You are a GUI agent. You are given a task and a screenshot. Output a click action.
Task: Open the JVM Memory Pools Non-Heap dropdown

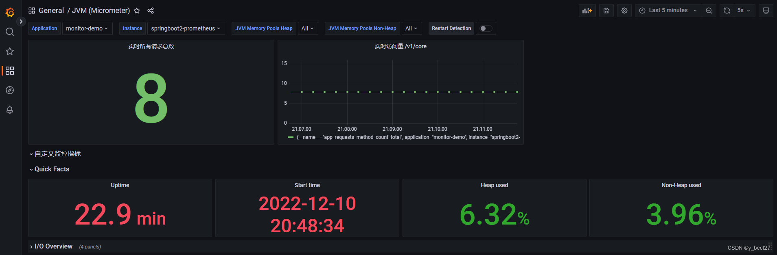[x=412, y=28]
